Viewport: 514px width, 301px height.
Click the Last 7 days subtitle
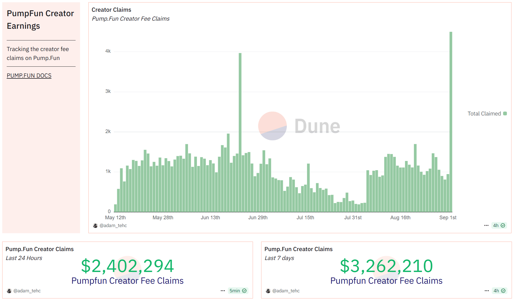click(x=279, y=258)
